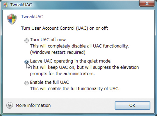Click the More information label text
Image resolution: width=157 pixels, height=116 pixels.
pos(33,106)
